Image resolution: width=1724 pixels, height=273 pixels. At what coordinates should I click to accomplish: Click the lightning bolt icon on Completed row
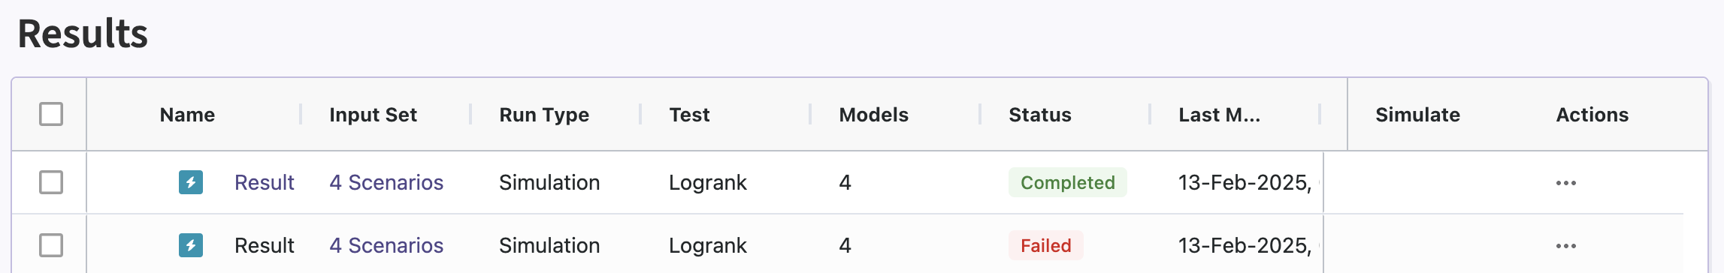(191, 182)
